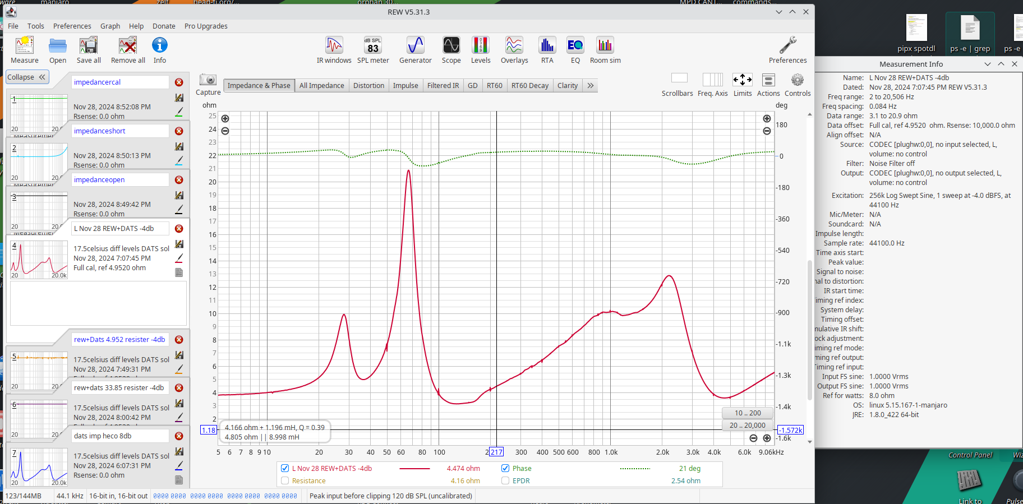Zoom in left vertical axis

pyautogui.click(x=225, y=119)
